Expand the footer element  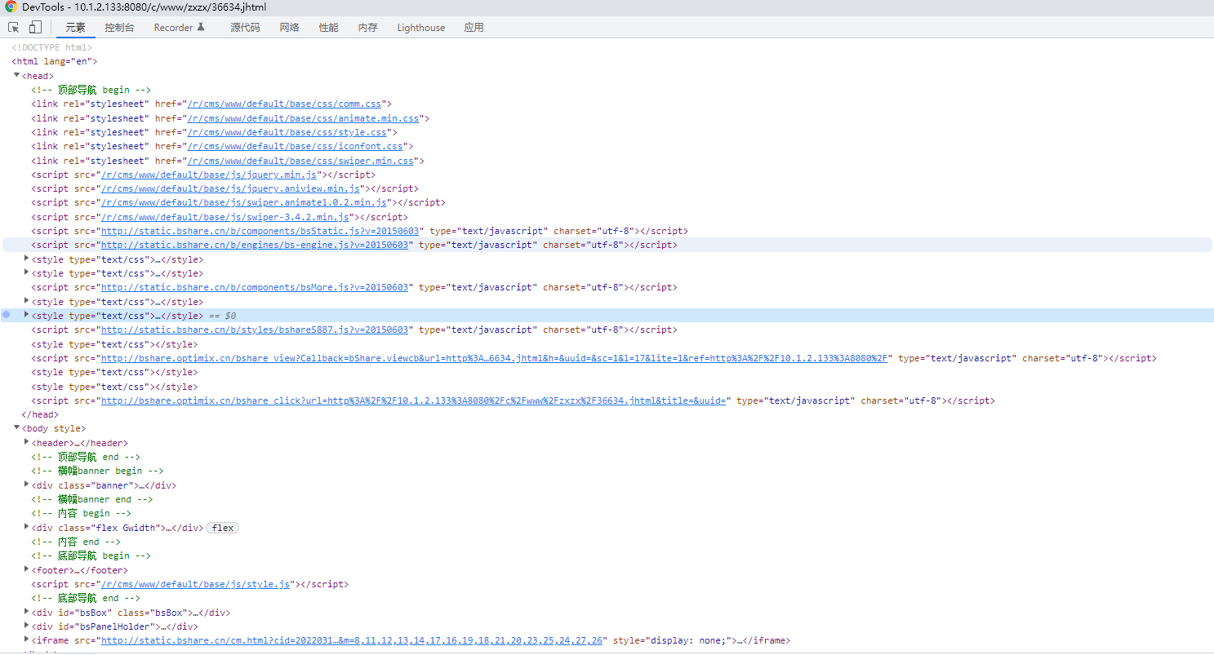coord(26,569)
